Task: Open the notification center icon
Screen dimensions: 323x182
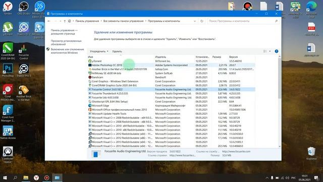Action: pos(316,177)
